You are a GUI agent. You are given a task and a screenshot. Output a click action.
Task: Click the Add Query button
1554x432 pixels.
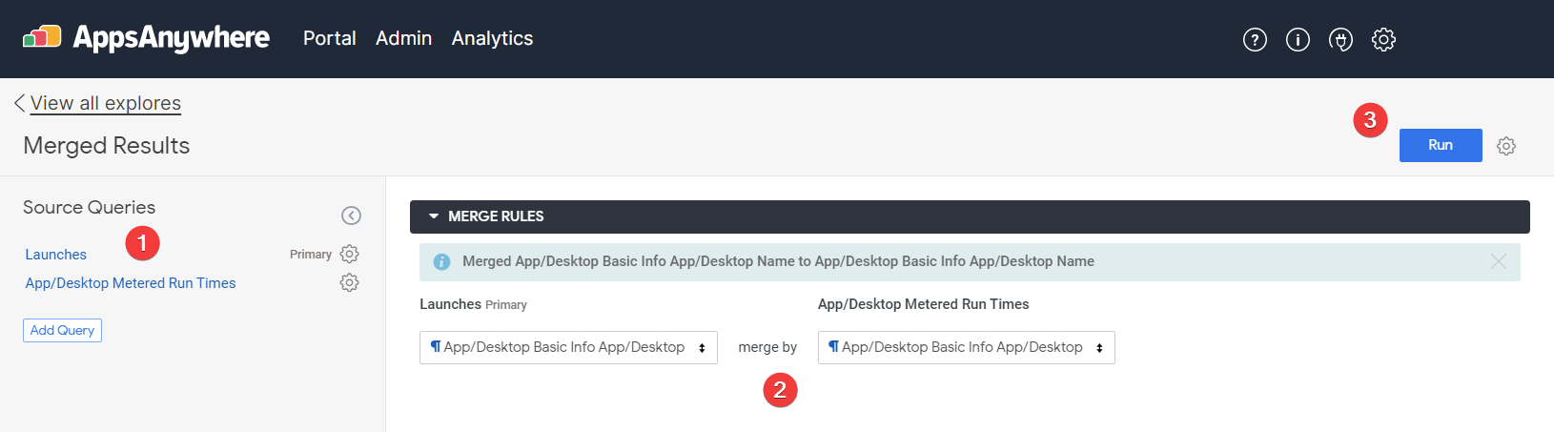[x=62, y=330]
